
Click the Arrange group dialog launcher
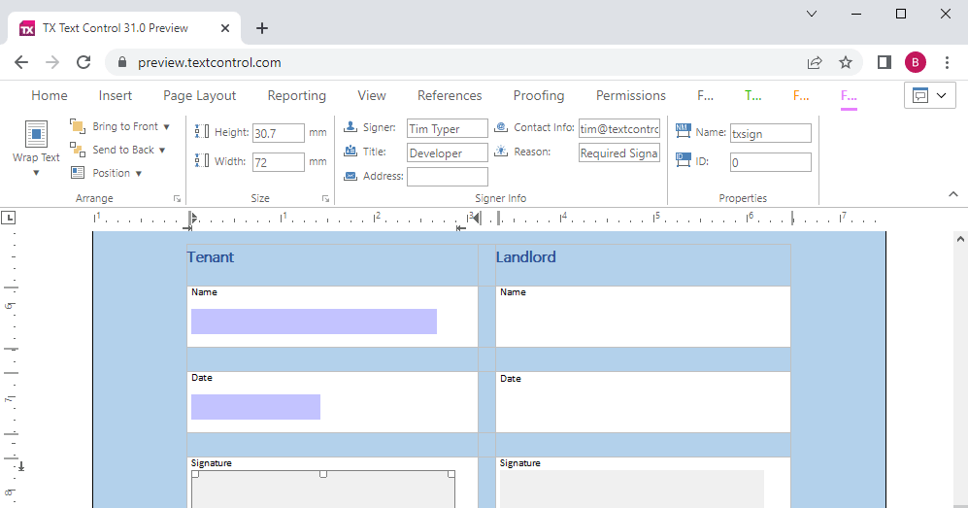point(177,199)
